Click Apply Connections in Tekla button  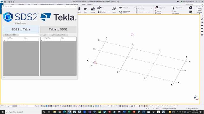click(58, 35)
